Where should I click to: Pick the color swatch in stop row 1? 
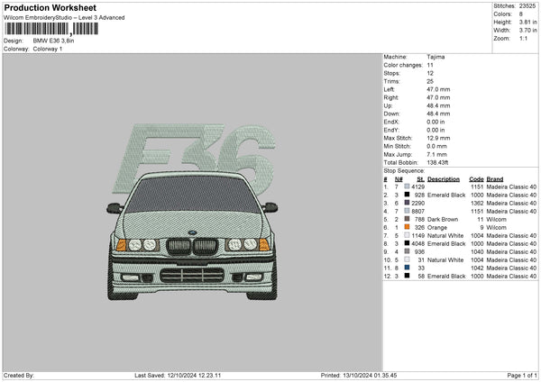pyautogui.click(x=408, y=186)
